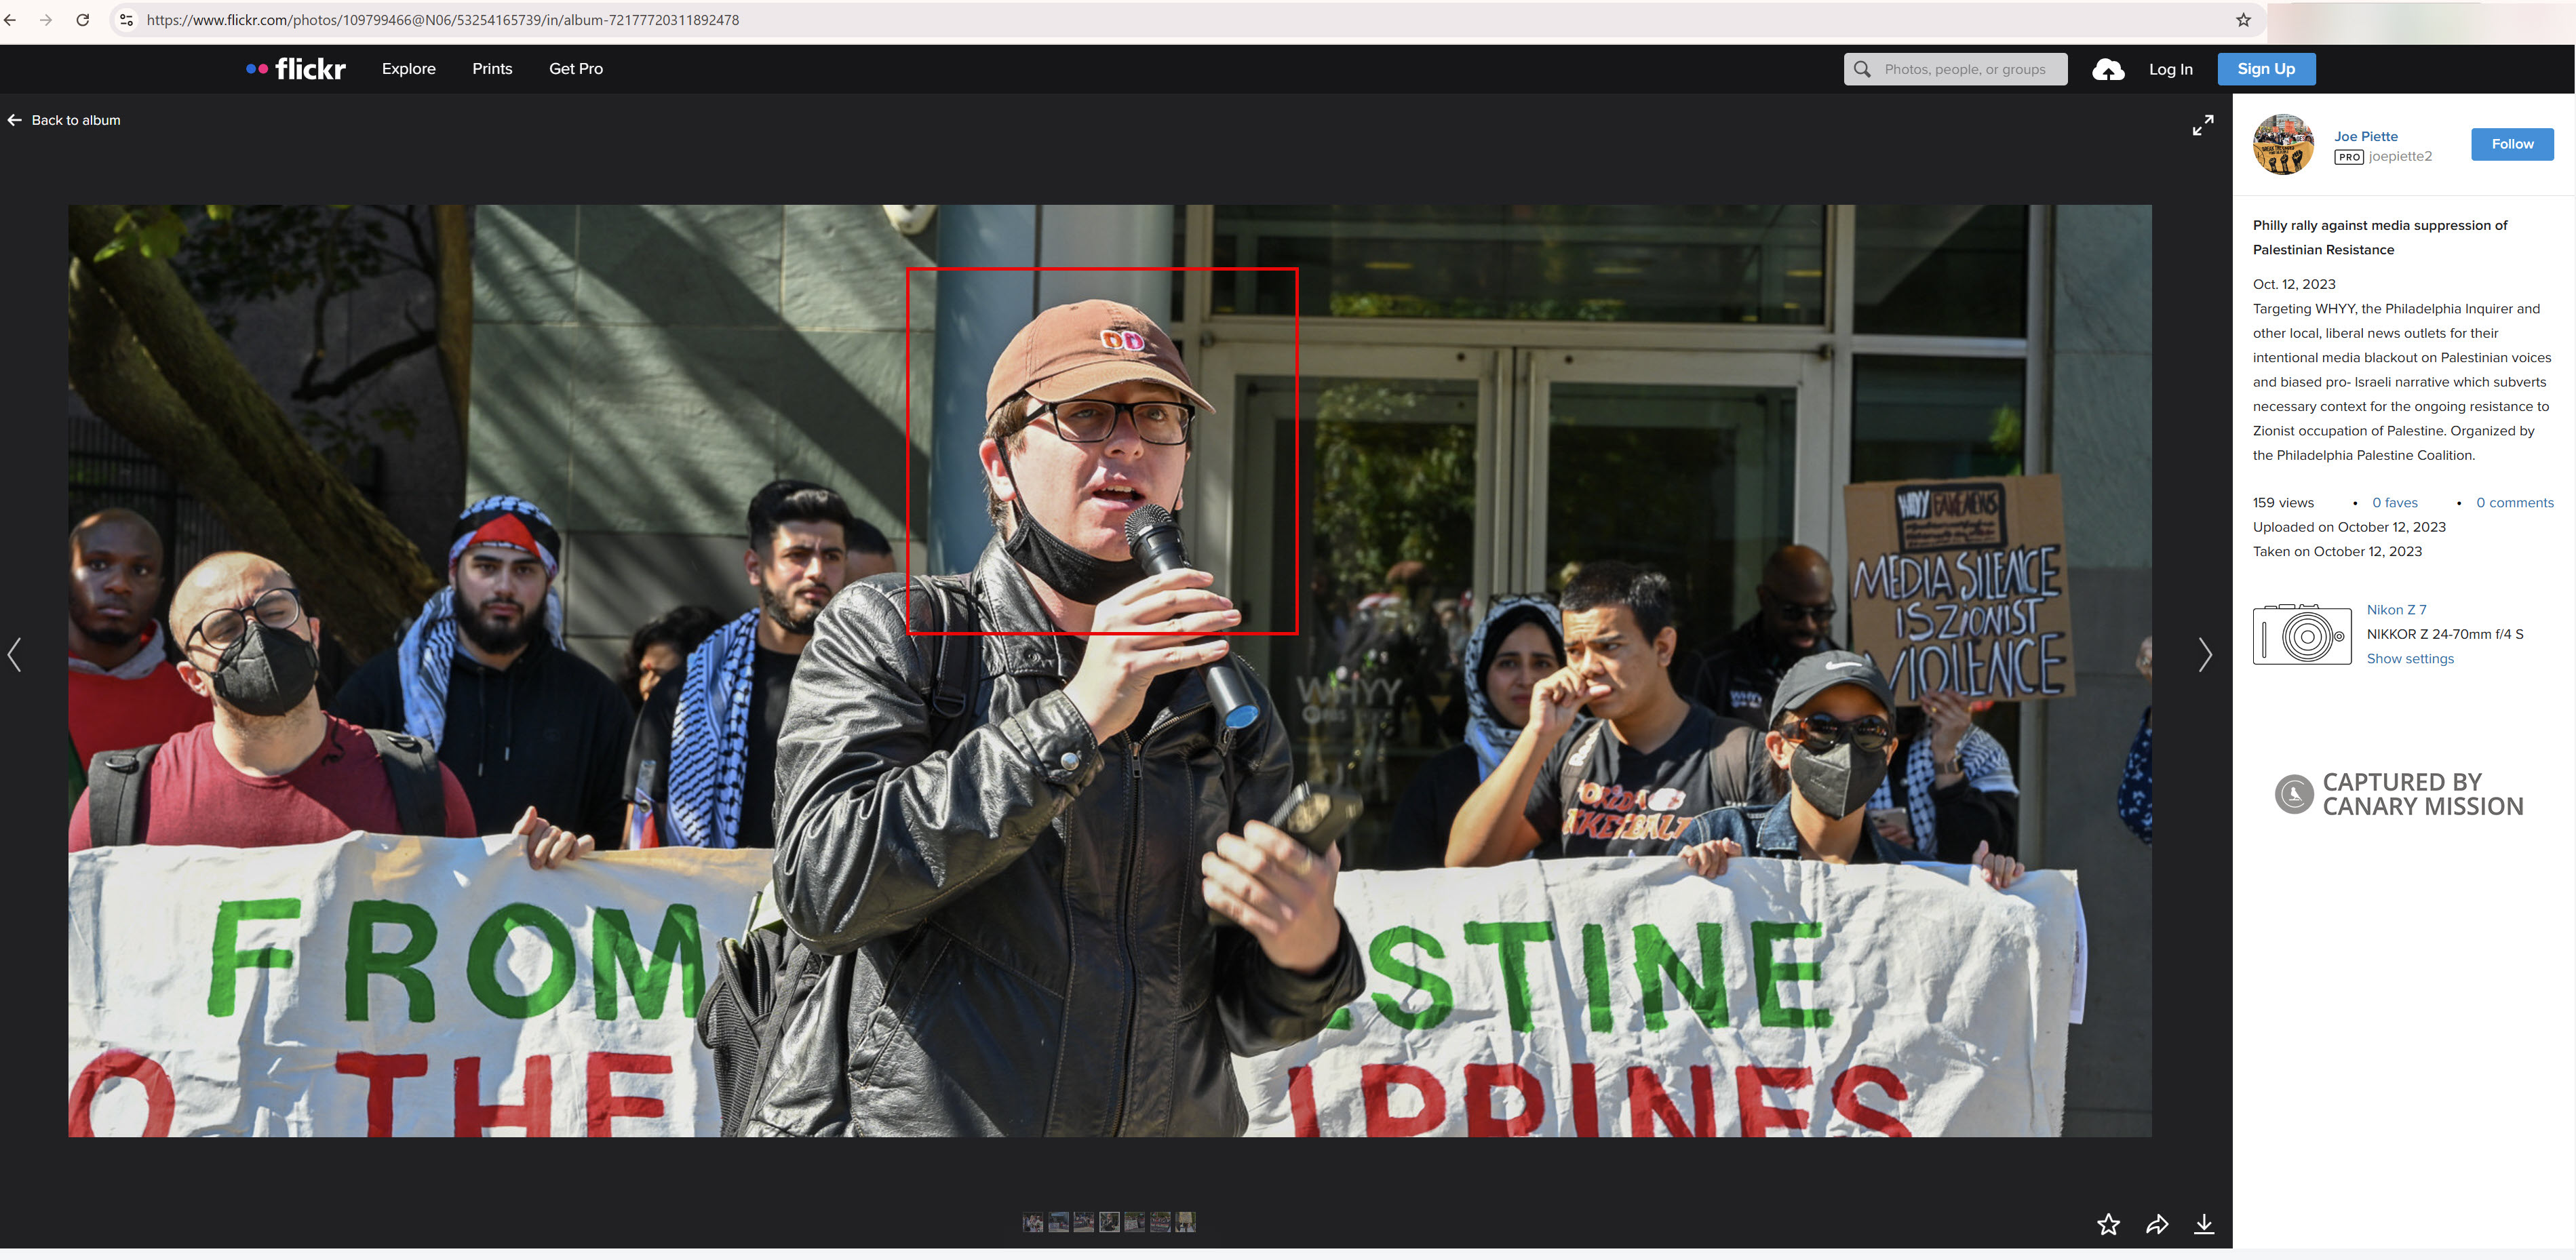Image resolution: width=2576 pixels, height=1260 pixels.
Task: Select Prints from the top navigation
Action: point(492,69)
